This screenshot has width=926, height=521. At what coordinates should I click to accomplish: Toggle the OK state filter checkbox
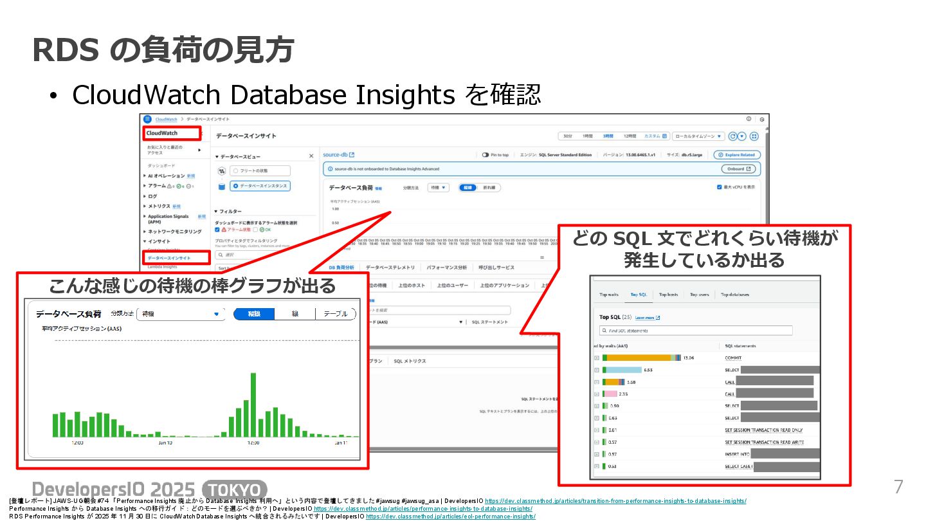pyautogui.click(x=255, y=230)
